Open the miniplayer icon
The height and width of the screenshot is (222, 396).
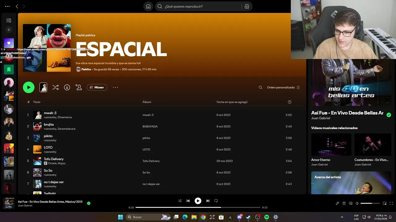click(385, 203)
